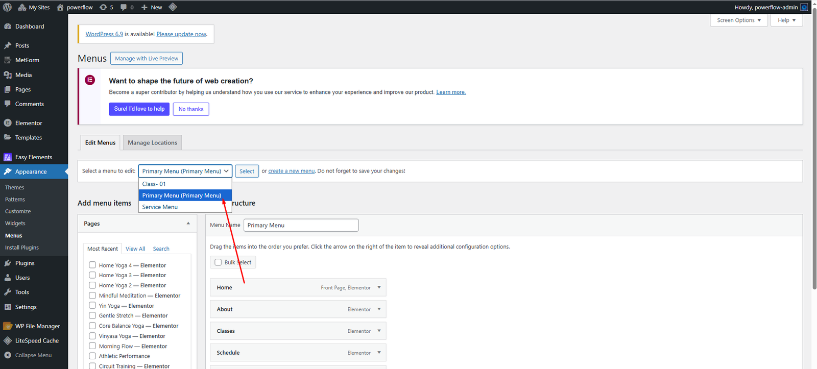Switch to the Manage Locations tab
Image resolution: width=817 pixels, height=369 pixels.
coord(152,143)
